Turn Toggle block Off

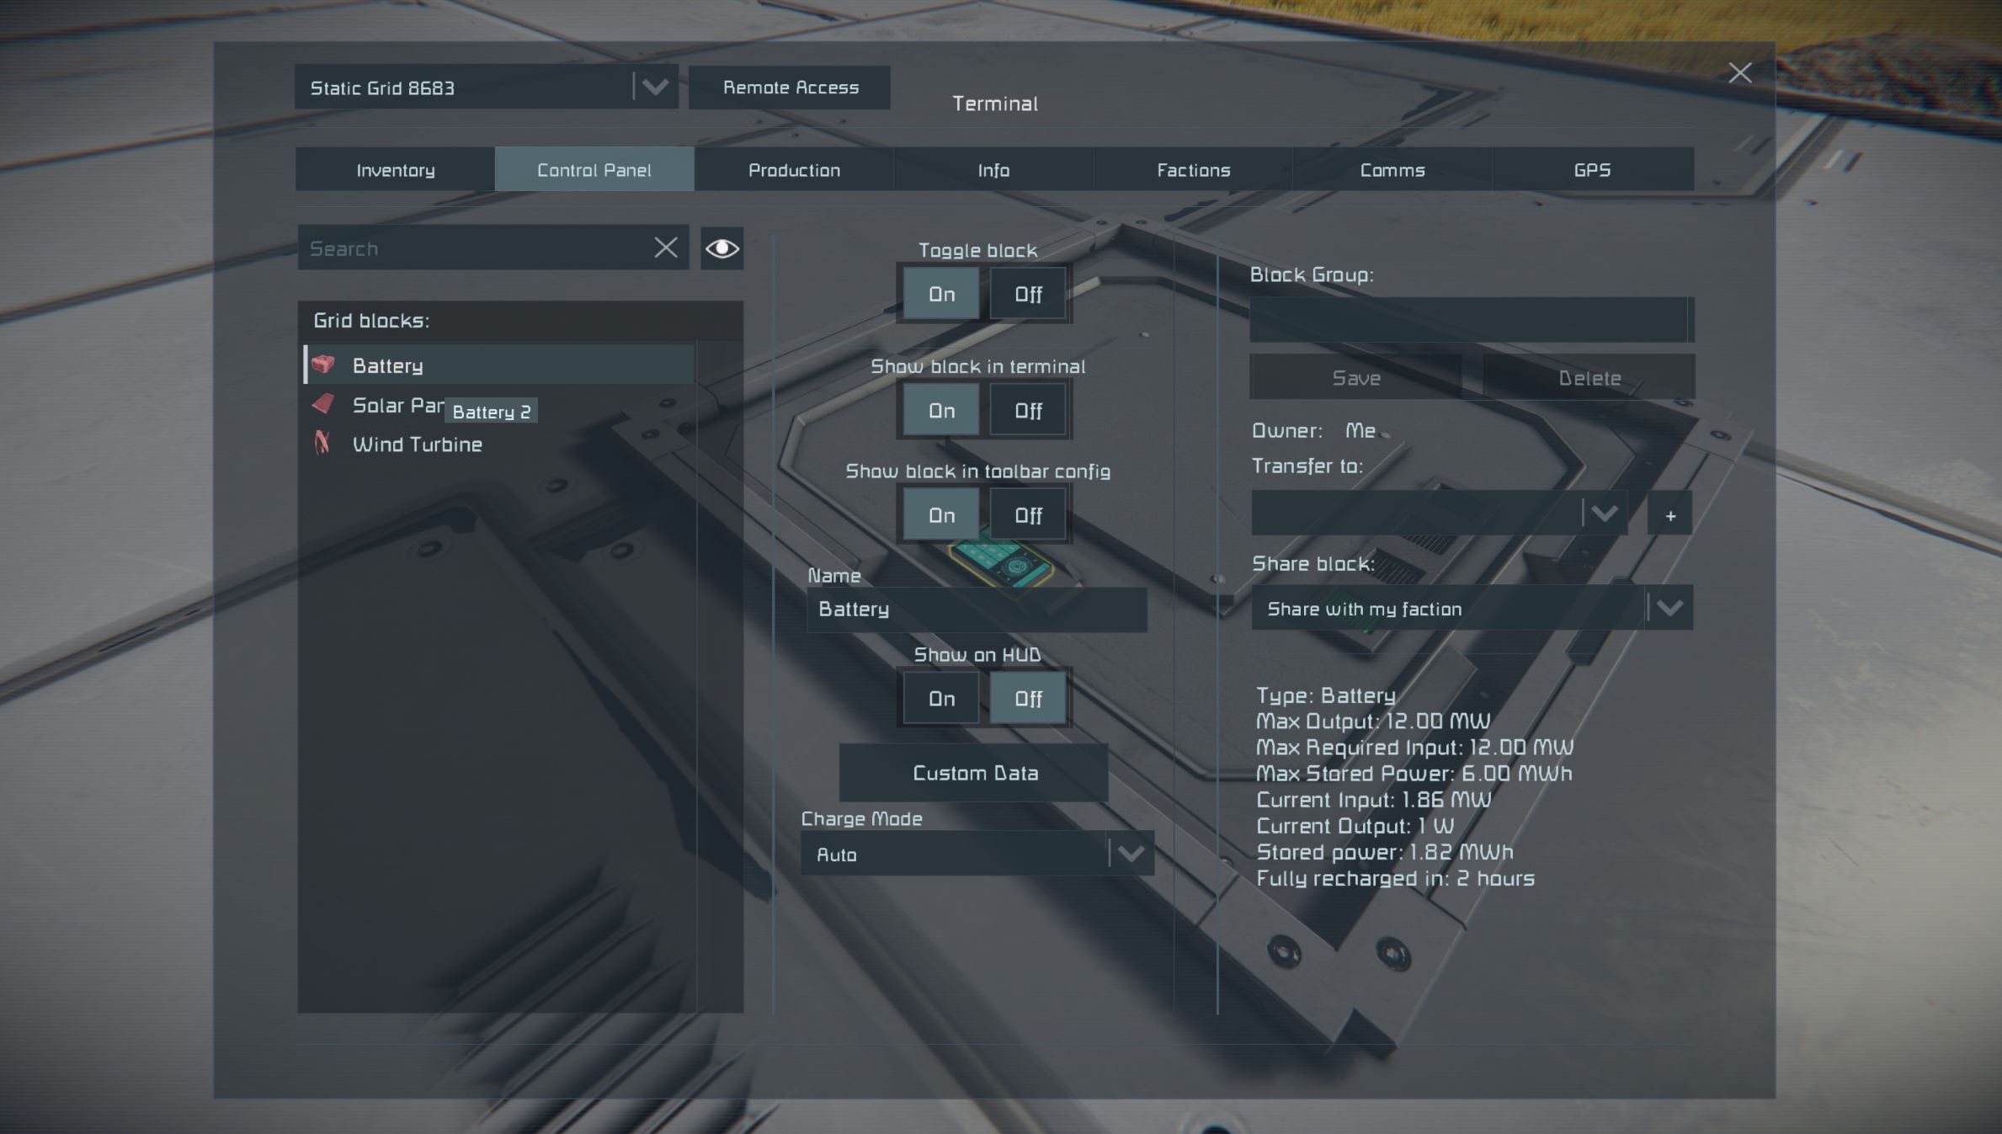pyautogui.click(x=1027, y=294)
